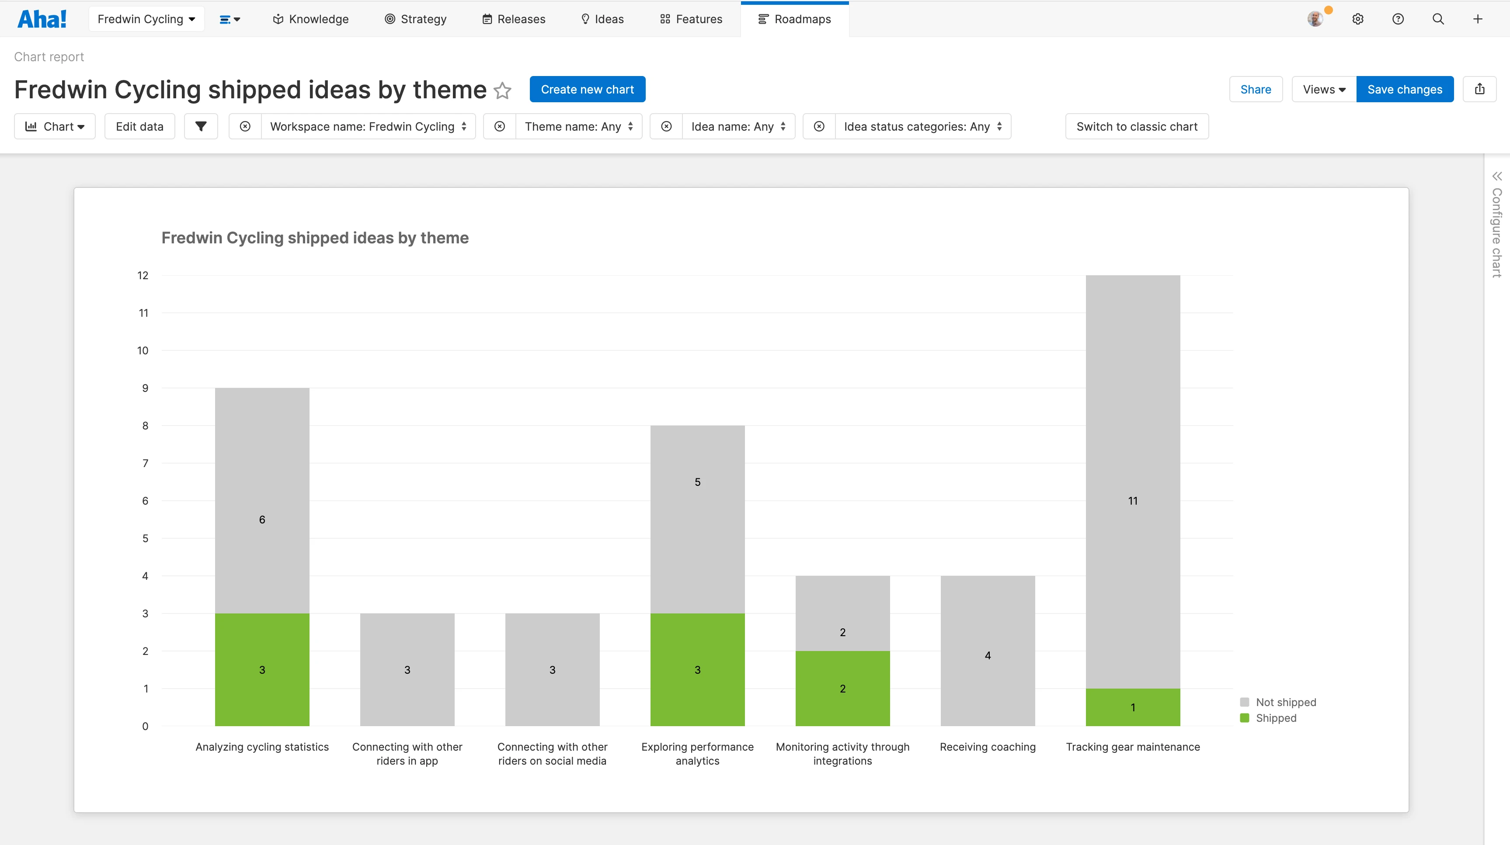The image size is (1510, 845).
Task: Click the settings gear icon
Action: pos(1358,19)
